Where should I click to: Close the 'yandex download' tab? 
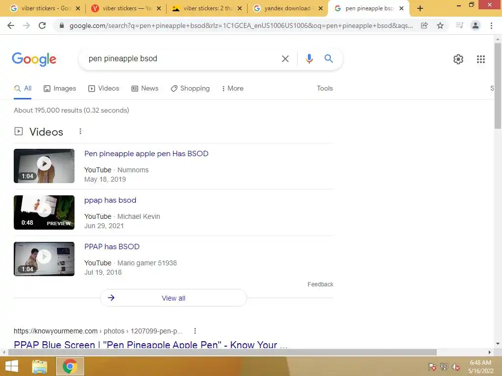321,9
